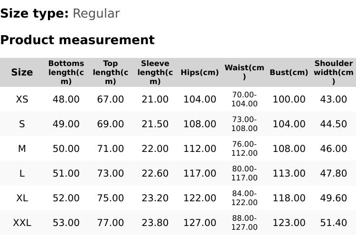Click the S size row label
Image resolution: width=356 pixels, height=235 pixels.
[x=22, y=124]
